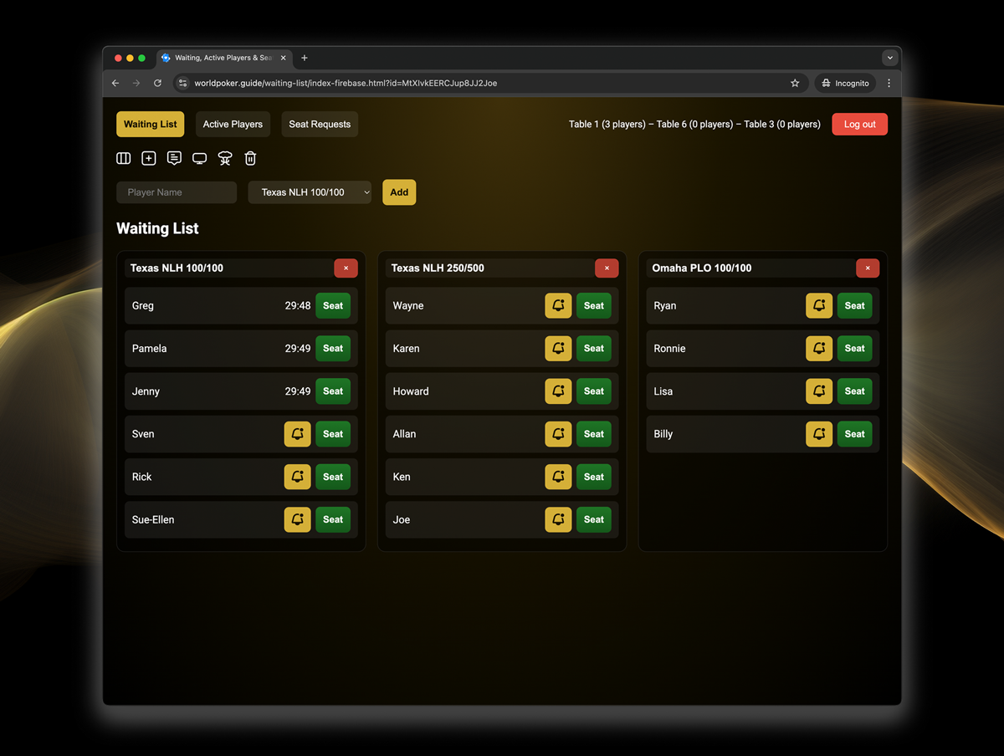Click the mushroom cloud icon

coord(224,158)
